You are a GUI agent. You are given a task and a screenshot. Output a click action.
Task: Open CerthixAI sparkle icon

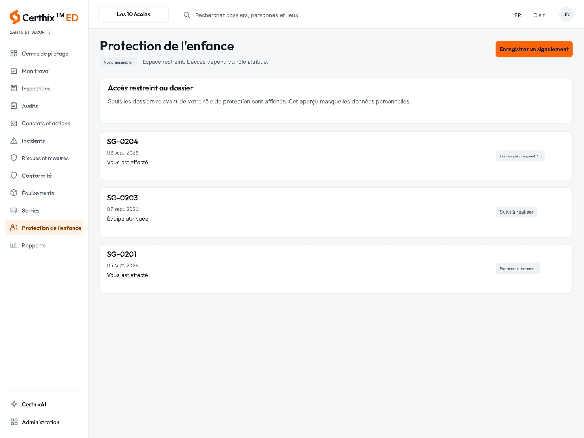(14, 404)
